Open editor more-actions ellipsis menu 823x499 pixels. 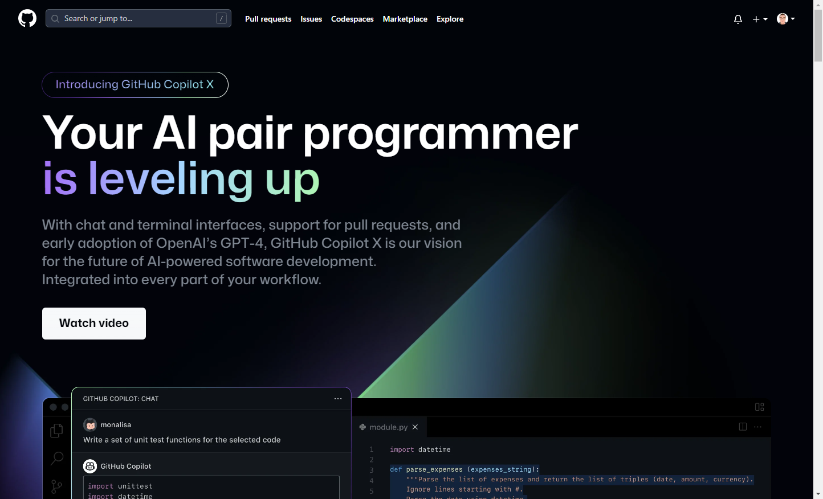coord(757,427)
